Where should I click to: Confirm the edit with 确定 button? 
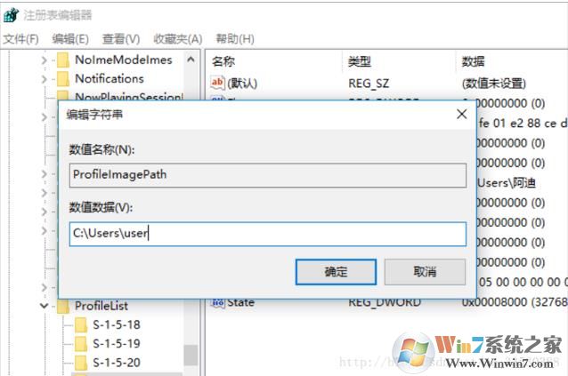[336, 271]
